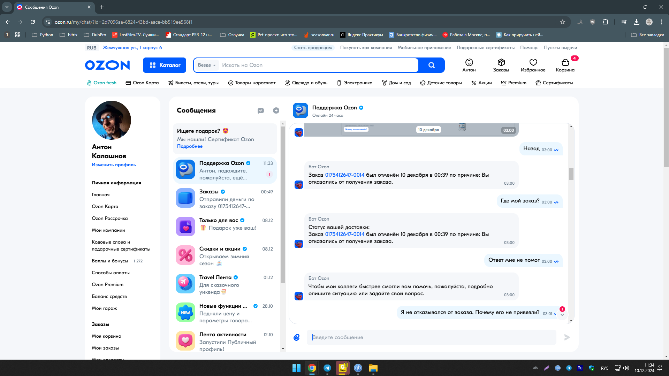Image resolution: width=669 pixels, height=376 pixels.
Task: Start a new chat plus icon
Action: pos(276,110)
